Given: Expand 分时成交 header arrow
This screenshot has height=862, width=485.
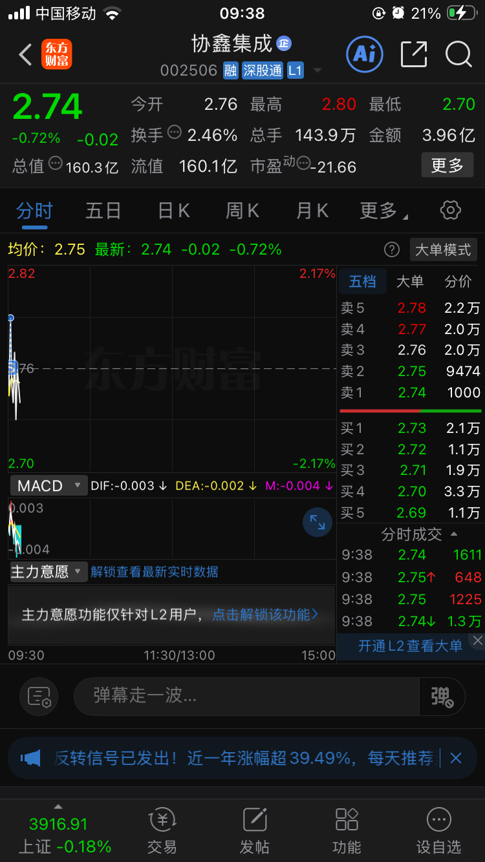Looking at the screenshot, I should pos(454,534).
